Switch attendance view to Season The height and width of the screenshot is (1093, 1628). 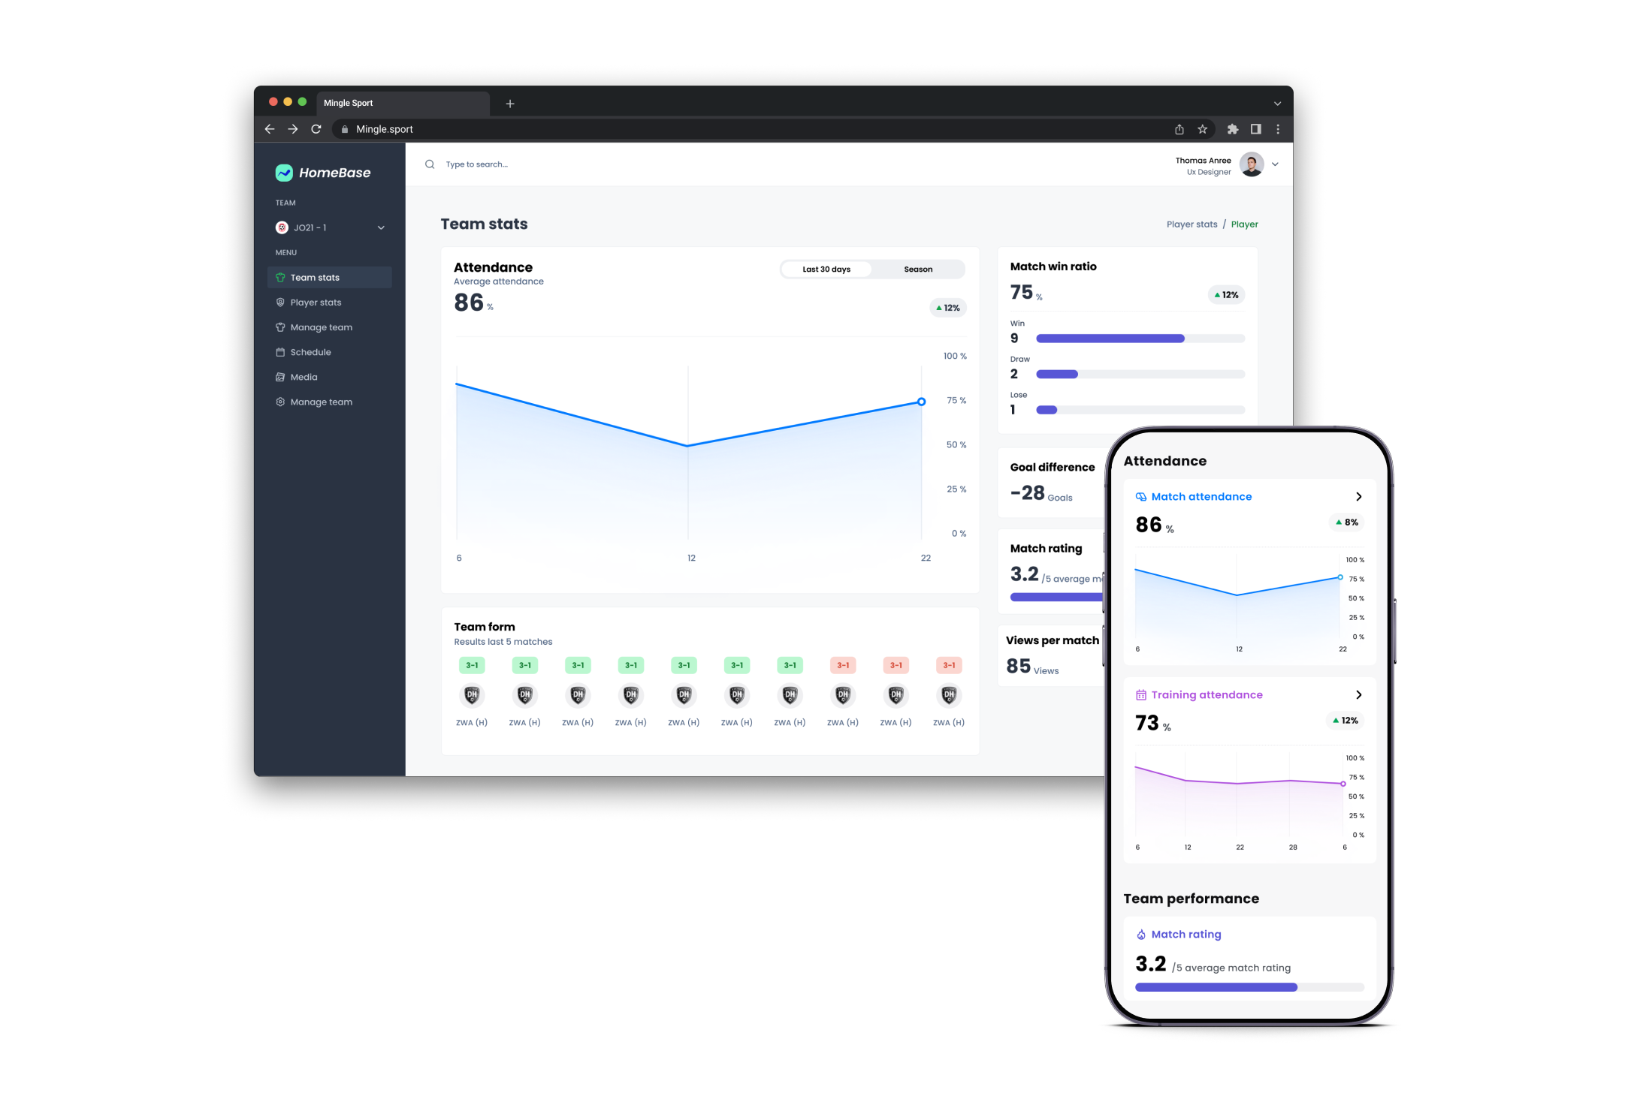918,269
